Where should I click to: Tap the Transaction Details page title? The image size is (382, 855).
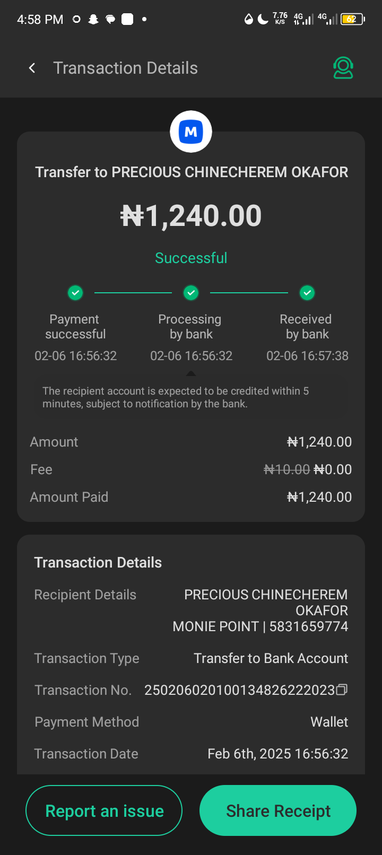click(125, 68)
